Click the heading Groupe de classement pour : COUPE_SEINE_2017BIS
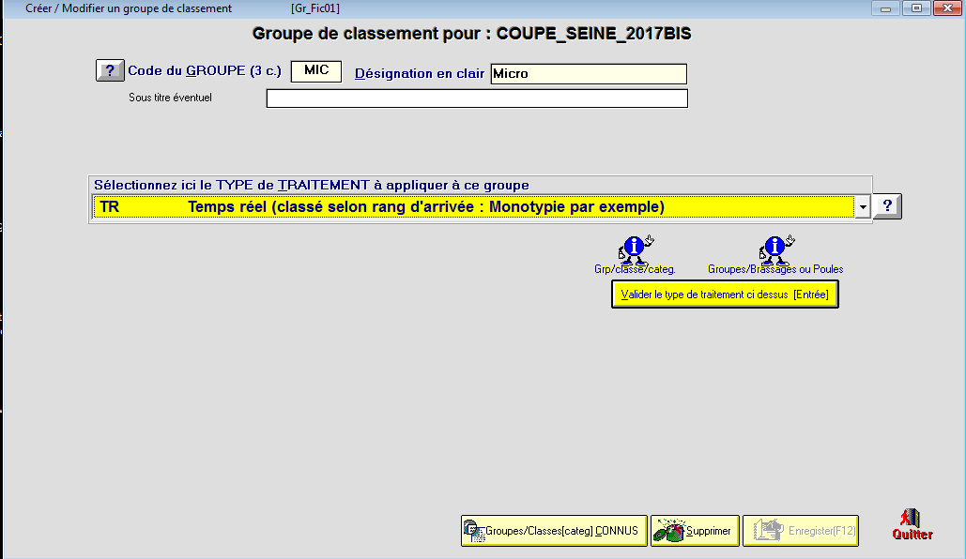The height and width of the screenshot is (559, 966). tap(472, 33)
